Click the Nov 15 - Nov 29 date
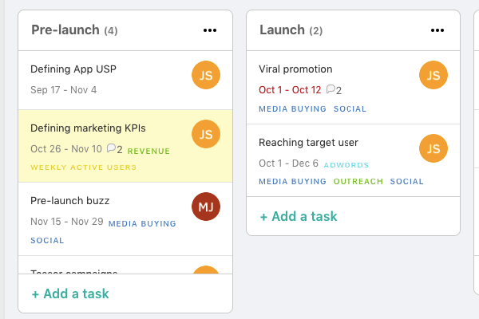The height and width of the screenshot is (319, 479). (67, 222)
